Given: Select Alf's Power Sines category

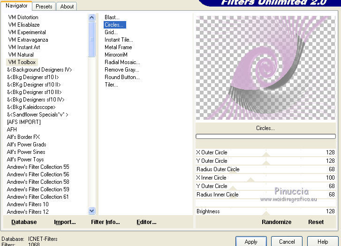Looking at the screenshot, I should [26, 152].
